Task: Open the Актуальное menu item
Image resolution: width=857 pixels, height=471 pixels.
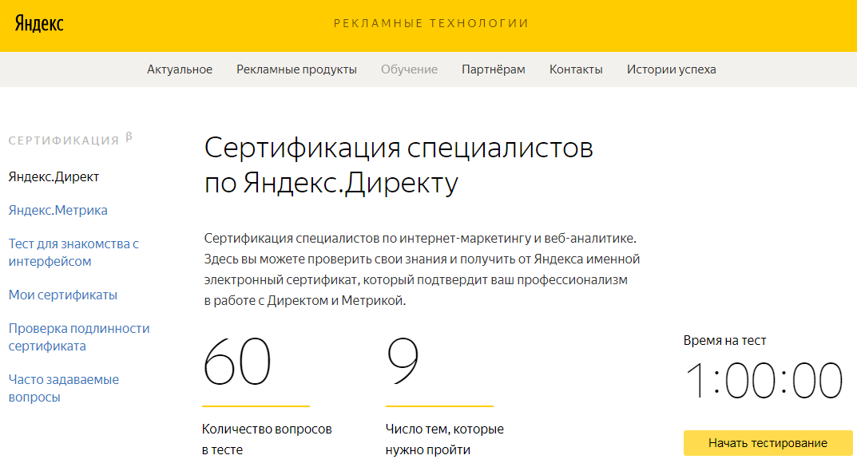Action: click(x=179, y=69)
